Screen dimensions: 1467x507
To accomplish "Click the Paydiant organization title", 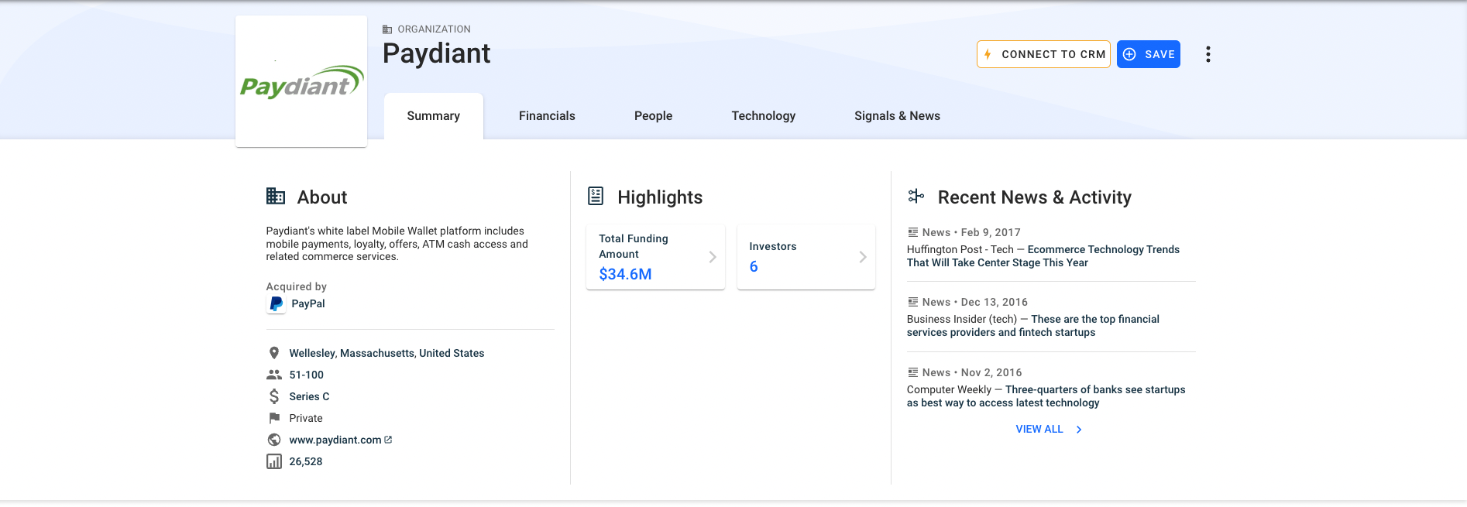I will (436, 53).
